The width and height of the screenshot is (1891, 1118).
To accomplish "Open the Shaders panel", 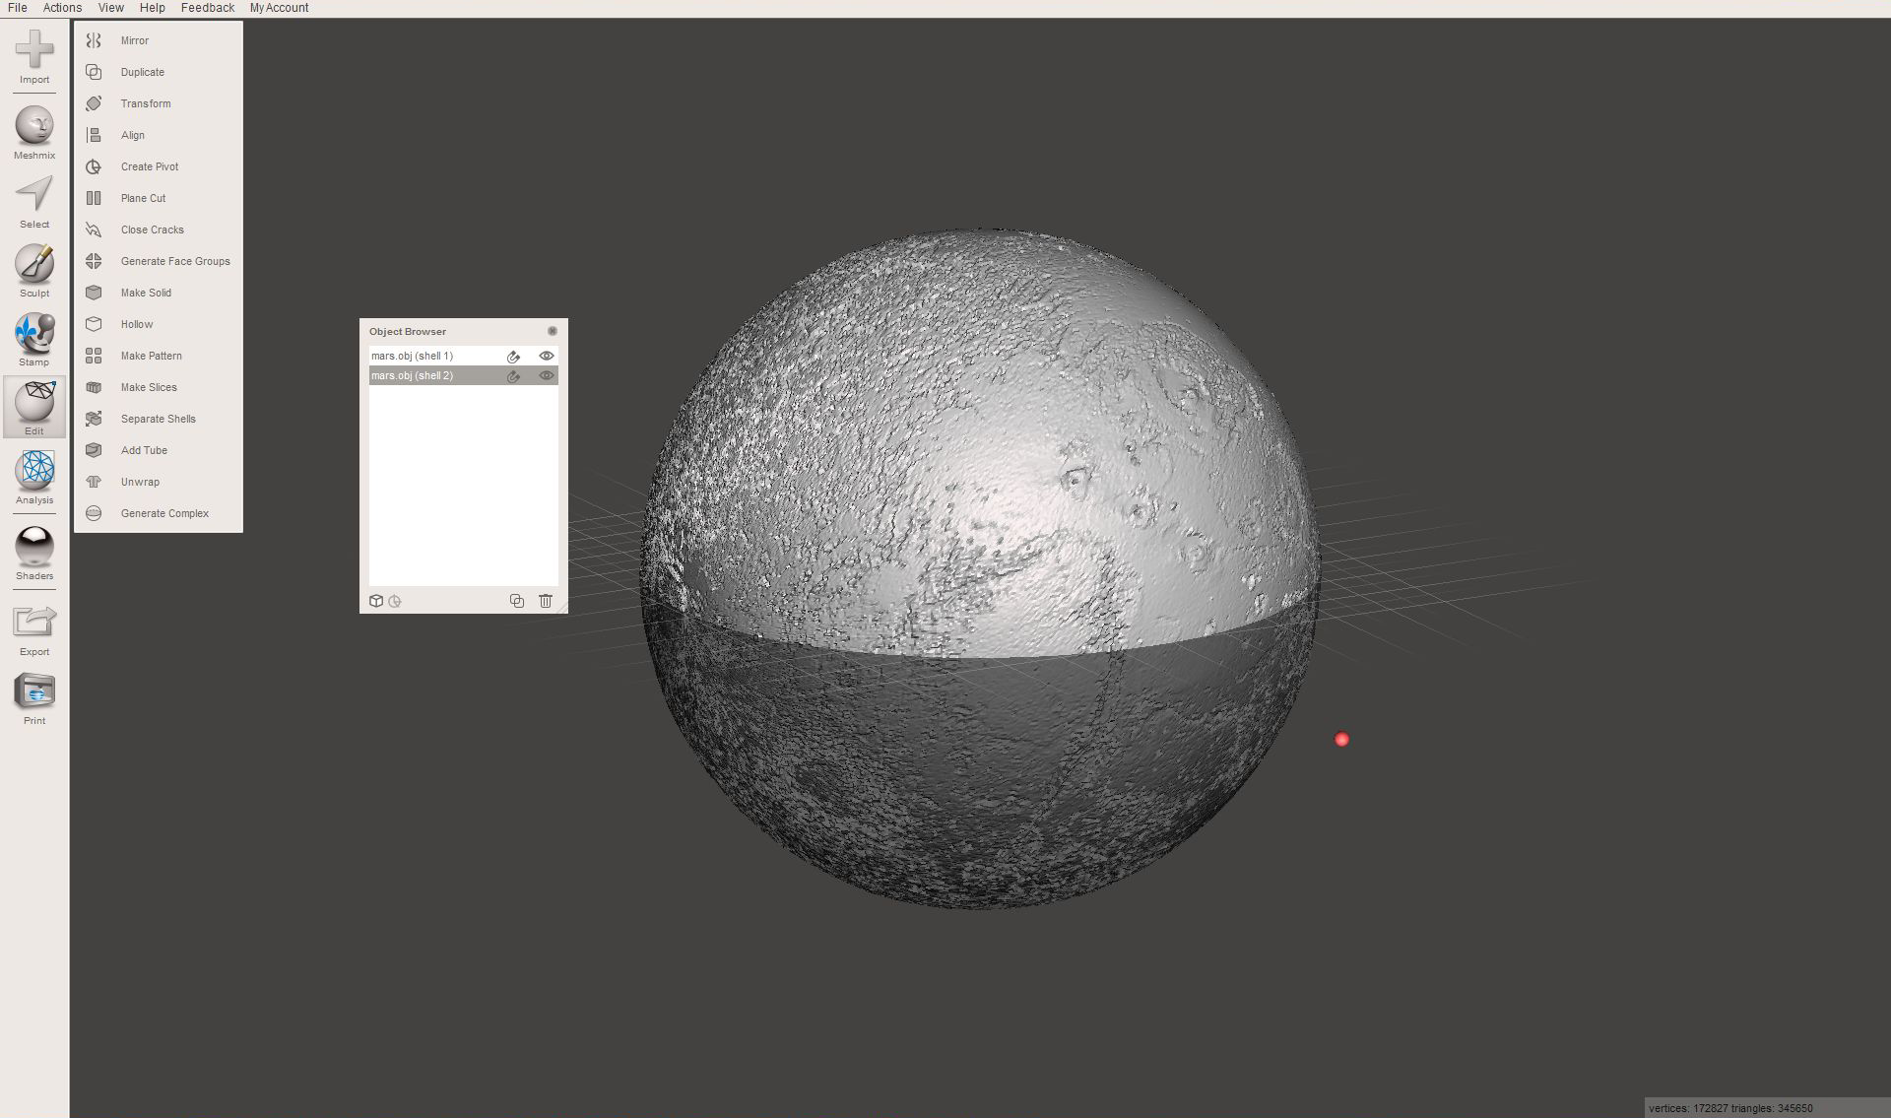I will (34, 546).
